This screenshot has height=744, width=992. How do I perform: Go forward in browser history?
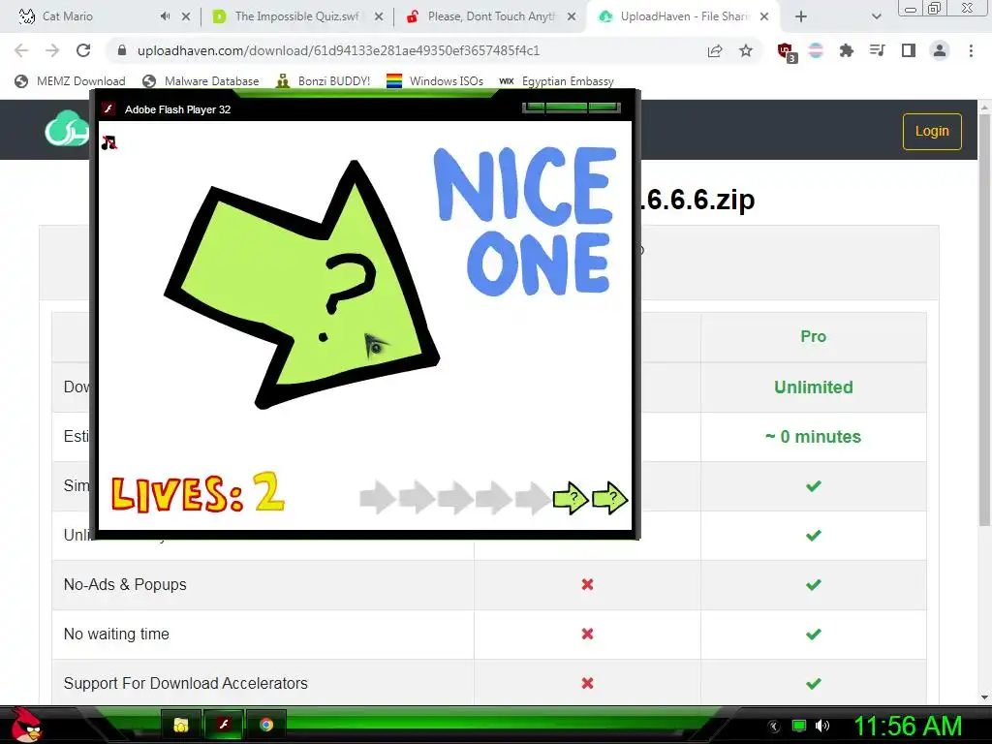[52, 50]
